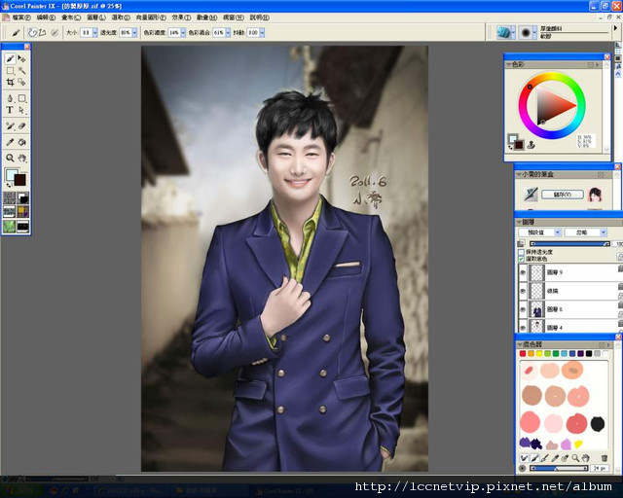
Task: Enable the 保持透光度 checkbox
Action: [521, 252]
